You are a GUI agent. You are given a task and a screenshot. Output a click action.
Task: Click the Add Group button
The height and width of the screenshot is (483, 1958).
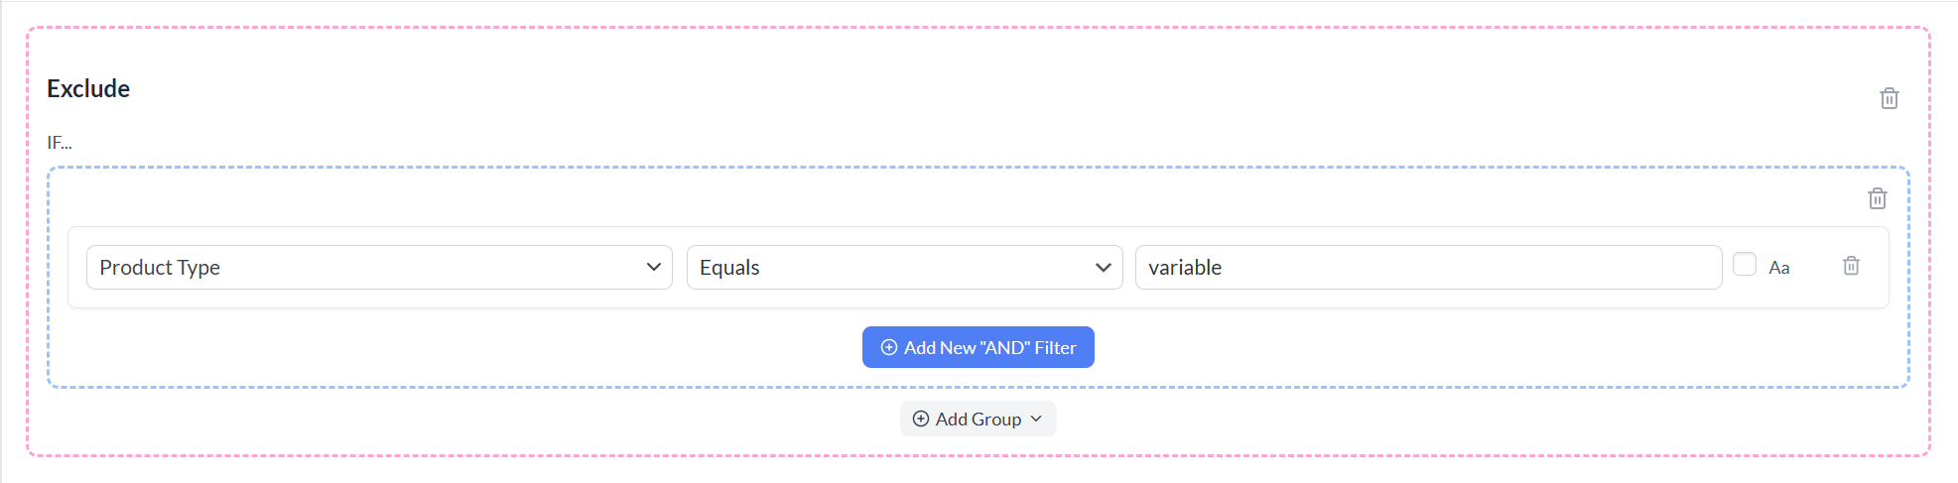[978, 419]
